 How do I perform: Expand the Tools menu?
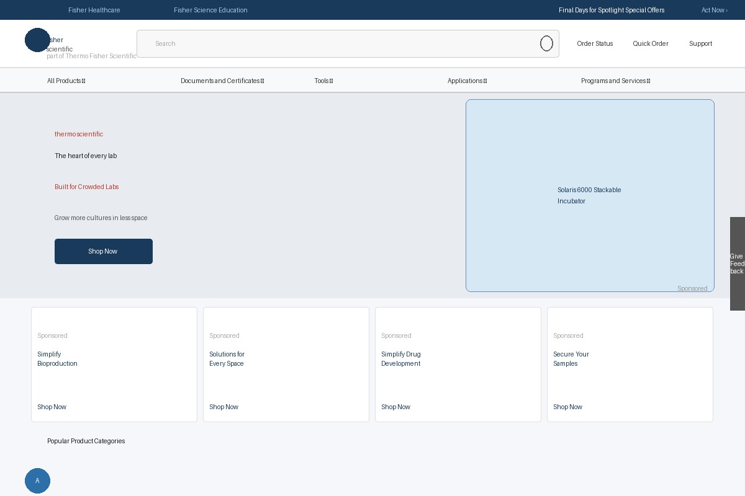tap(323, 81)
